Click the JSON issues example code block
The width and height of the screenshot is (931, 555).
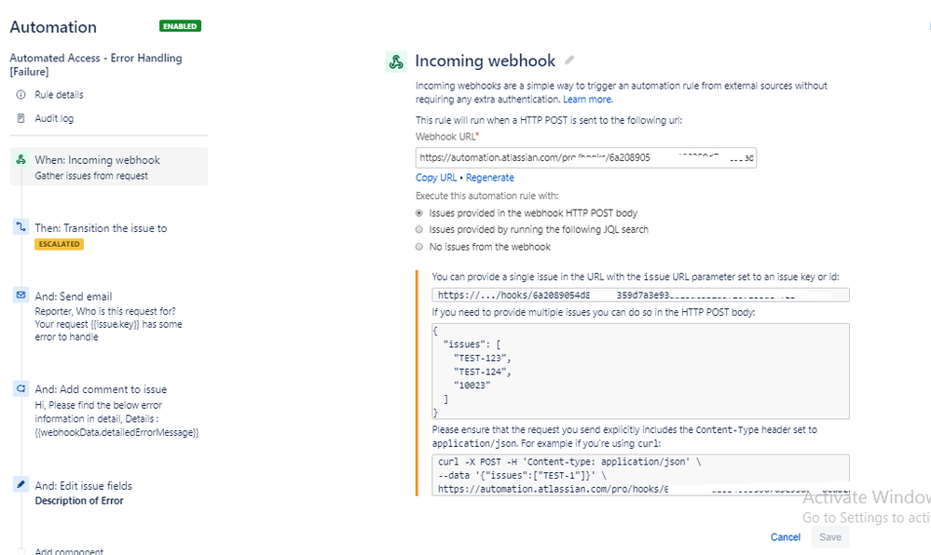640,371
